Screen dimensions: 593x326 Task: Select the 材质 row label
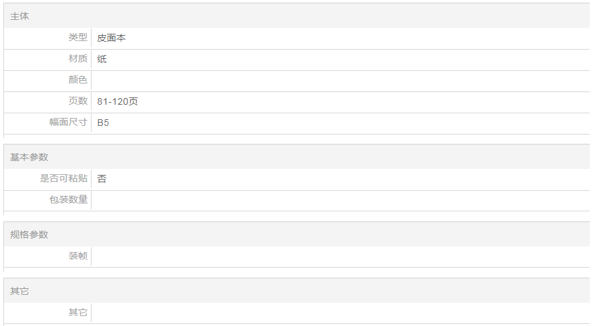pos(78,59)
